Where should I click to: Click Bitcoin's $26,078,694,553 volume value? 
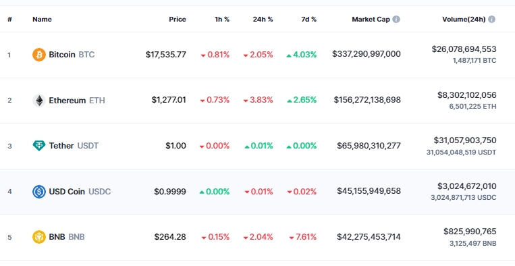point(464,49)
